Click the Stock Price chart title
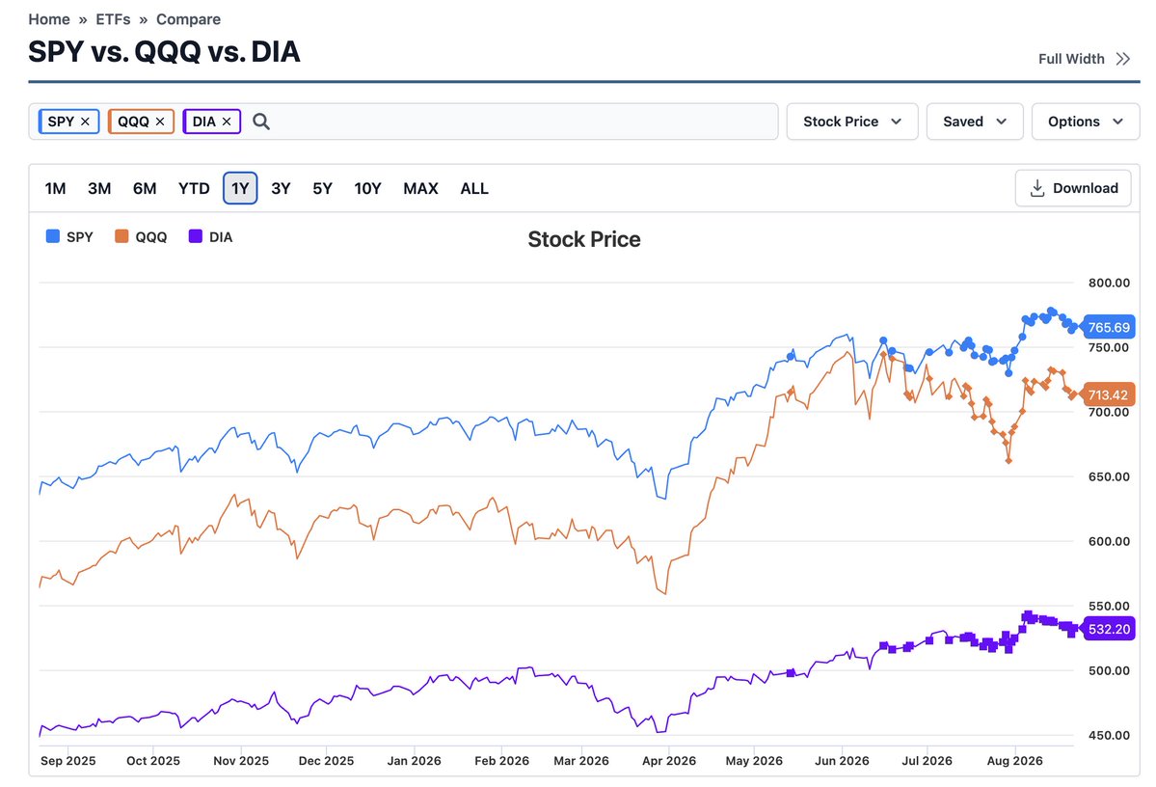This screenshot has height=787, width=1156. [584, 239]
